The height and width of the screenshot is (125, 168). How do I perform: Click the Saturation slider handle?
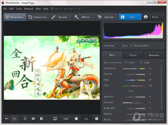[x=138, y=69]
